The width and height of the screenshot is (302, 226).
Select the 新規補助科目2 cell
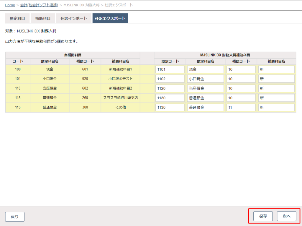(x=120, y=88)
